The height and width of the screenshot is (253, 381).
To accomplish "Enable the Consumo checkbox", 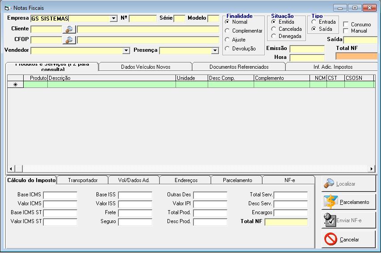I will pos(346,24).
